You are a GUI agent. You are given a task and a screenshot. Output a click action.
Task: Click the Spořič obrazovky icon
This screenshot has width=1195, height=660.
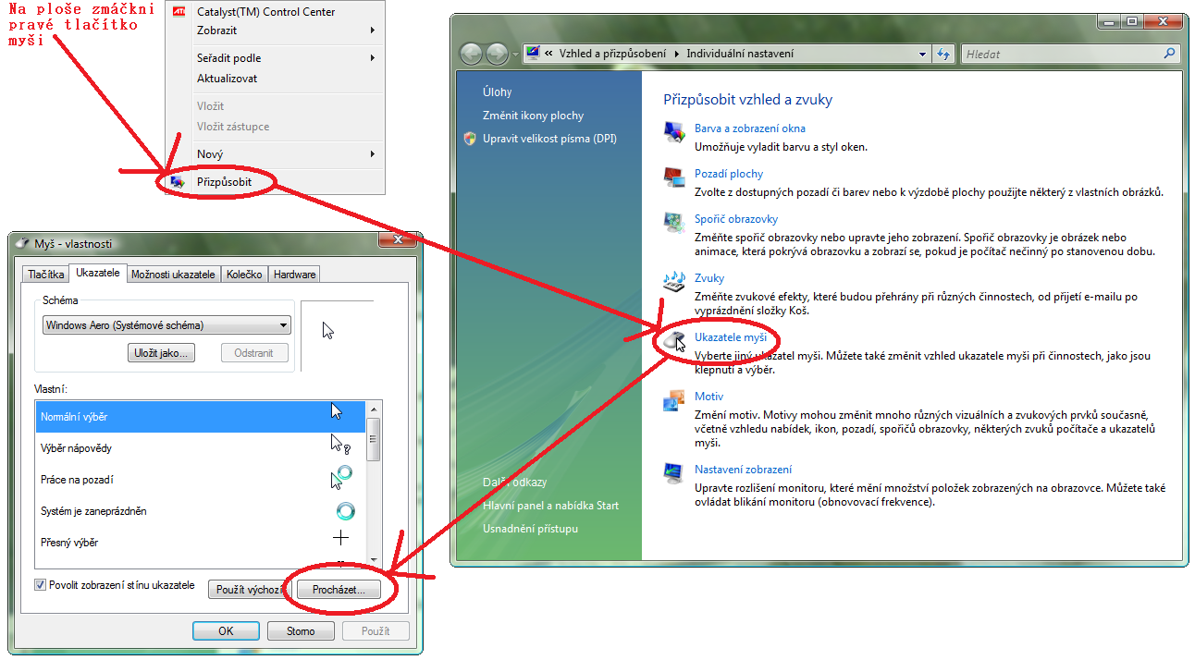(674, 223)
